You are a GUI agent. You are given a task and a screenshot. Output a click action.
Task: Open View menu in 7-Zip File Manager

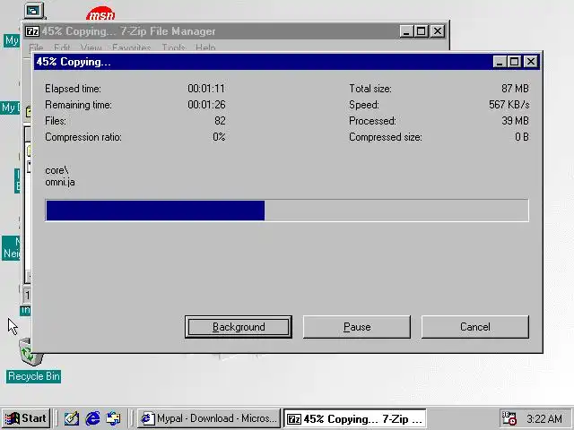click(91, 47)
